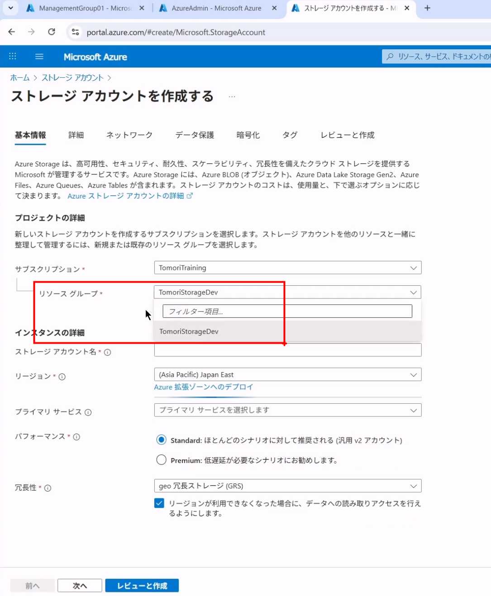Click the browser back arrow

tap(12, 32)
